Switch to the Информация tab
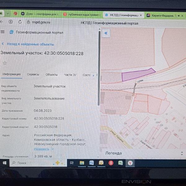Image resolution: width=186 pixels, height=186 pixels. (x=11, y=74)
